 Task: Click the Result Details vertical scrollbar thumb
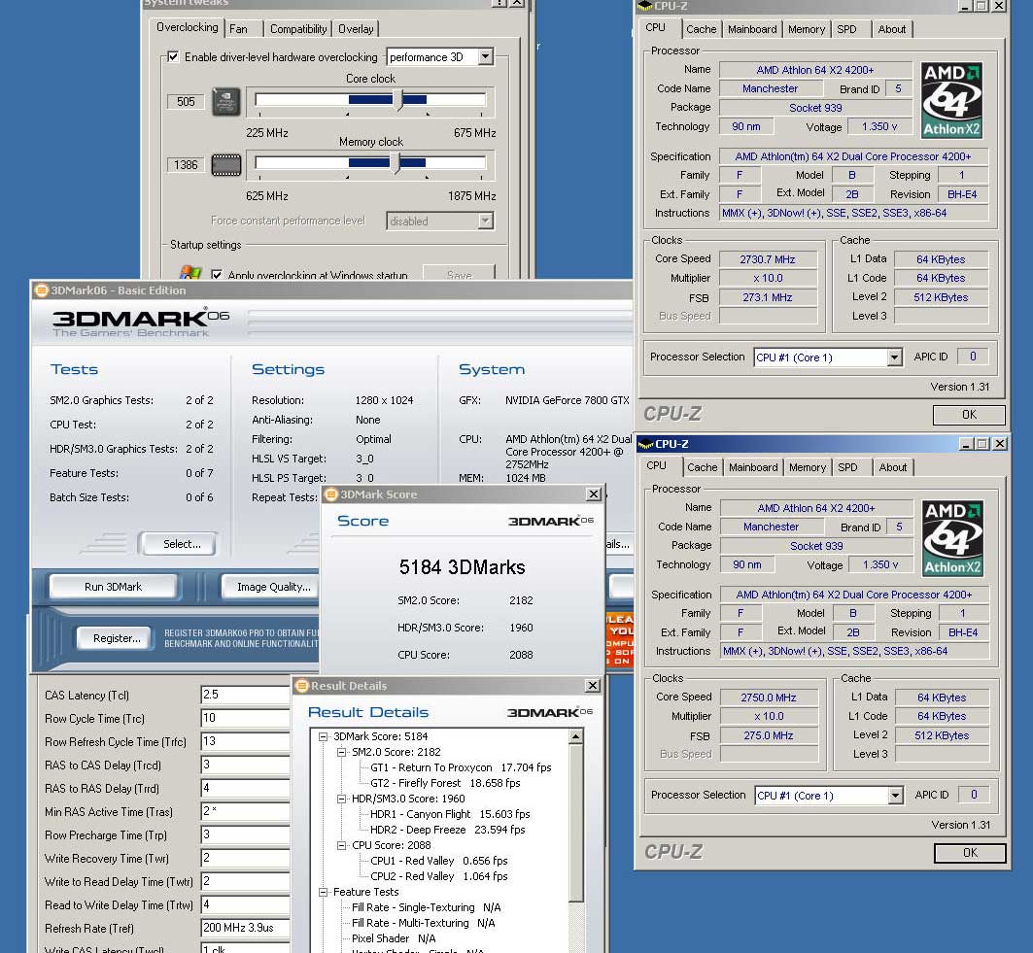(576, 823)
